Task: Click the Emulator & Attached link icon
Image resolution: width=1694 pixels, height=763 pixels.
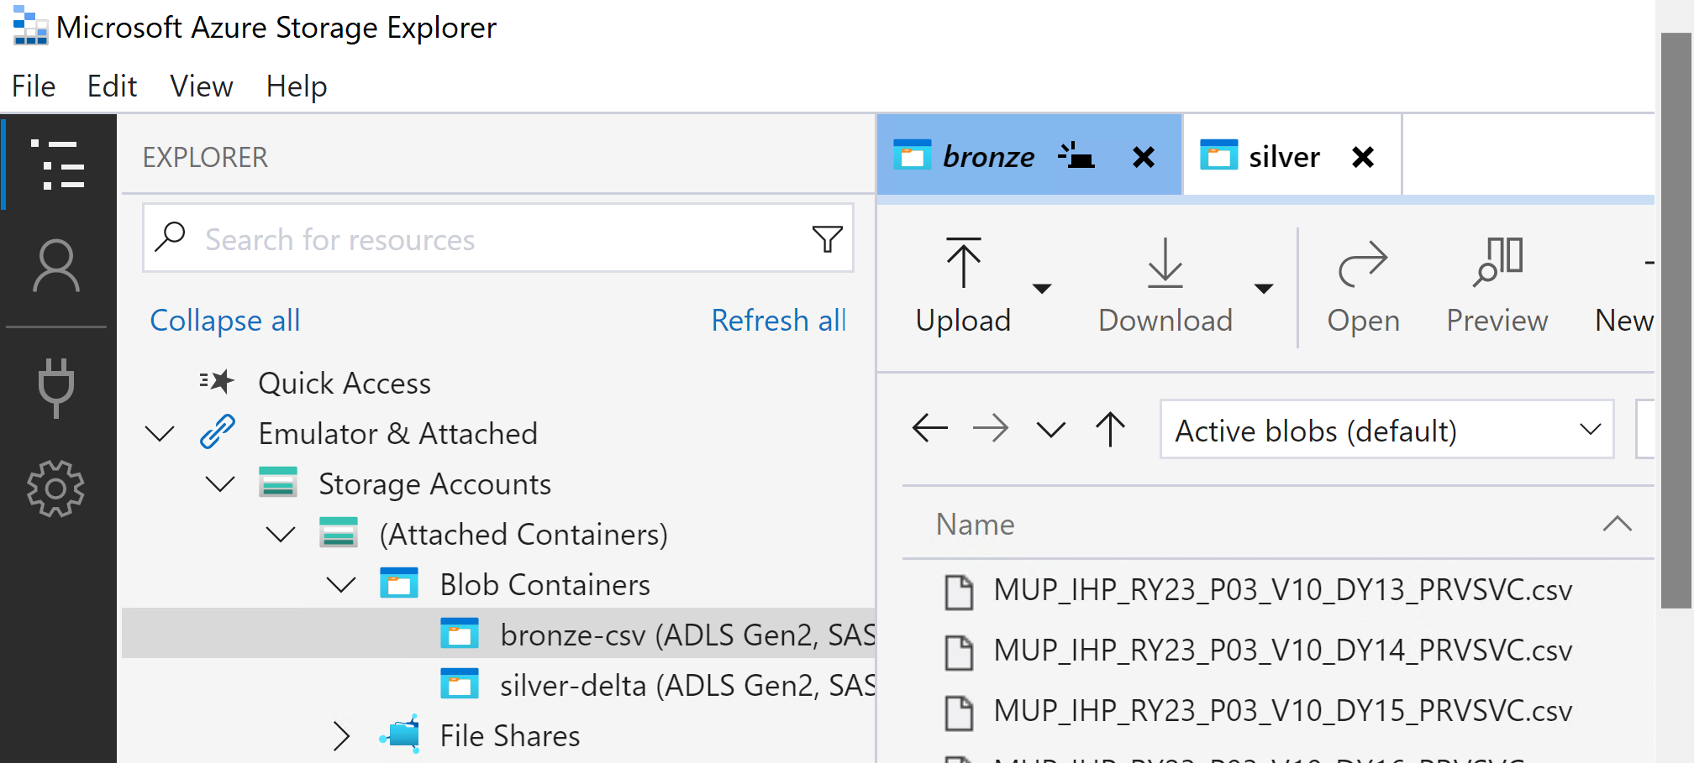Action: [217, 432]
